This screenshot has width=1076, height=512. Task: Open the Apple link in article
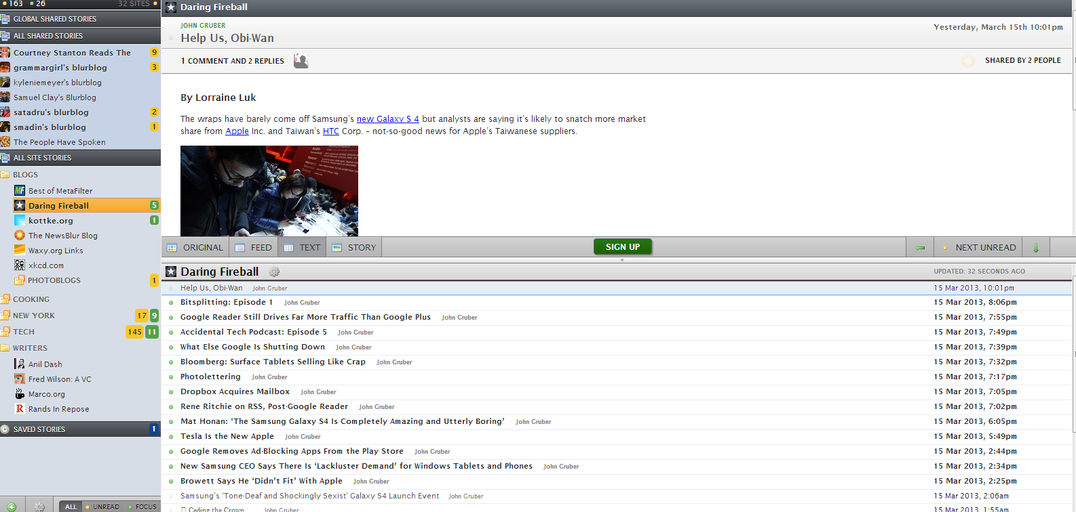click(x=237, y=131)
